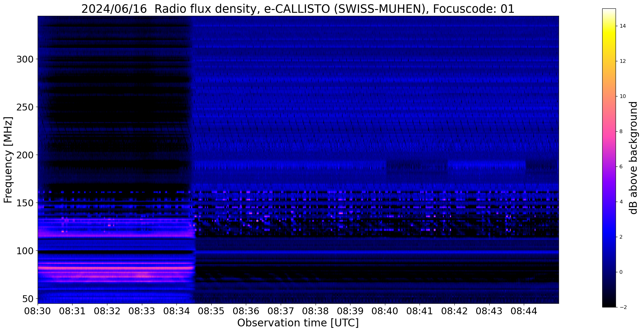Screen dimensions: 643x332
Task: Click the 08:33 time tick label
Action: [x=142, y=311]
